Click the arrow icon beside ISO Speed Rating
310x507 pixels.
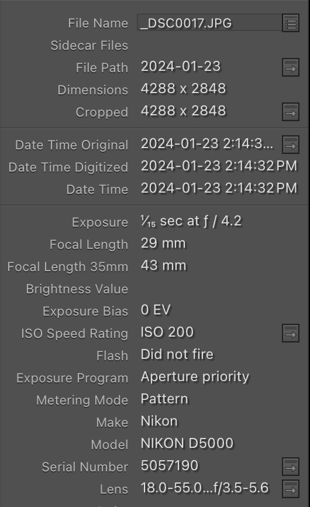(x=291, y=333)
